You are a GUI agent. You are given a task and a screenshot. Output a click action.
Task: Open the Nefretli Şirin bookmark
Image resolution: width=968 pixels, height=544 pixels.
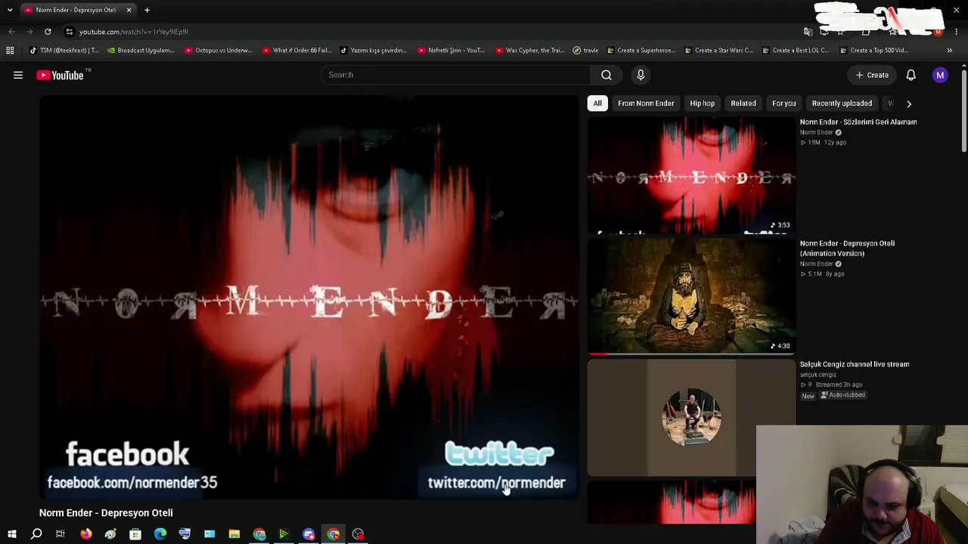[451, 51]
